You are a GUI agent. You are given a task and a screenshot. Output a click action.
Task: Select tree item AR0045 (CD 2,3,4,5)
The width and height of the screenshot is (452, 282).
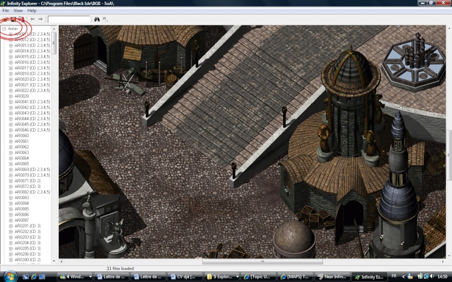click(x=32, y=124)
